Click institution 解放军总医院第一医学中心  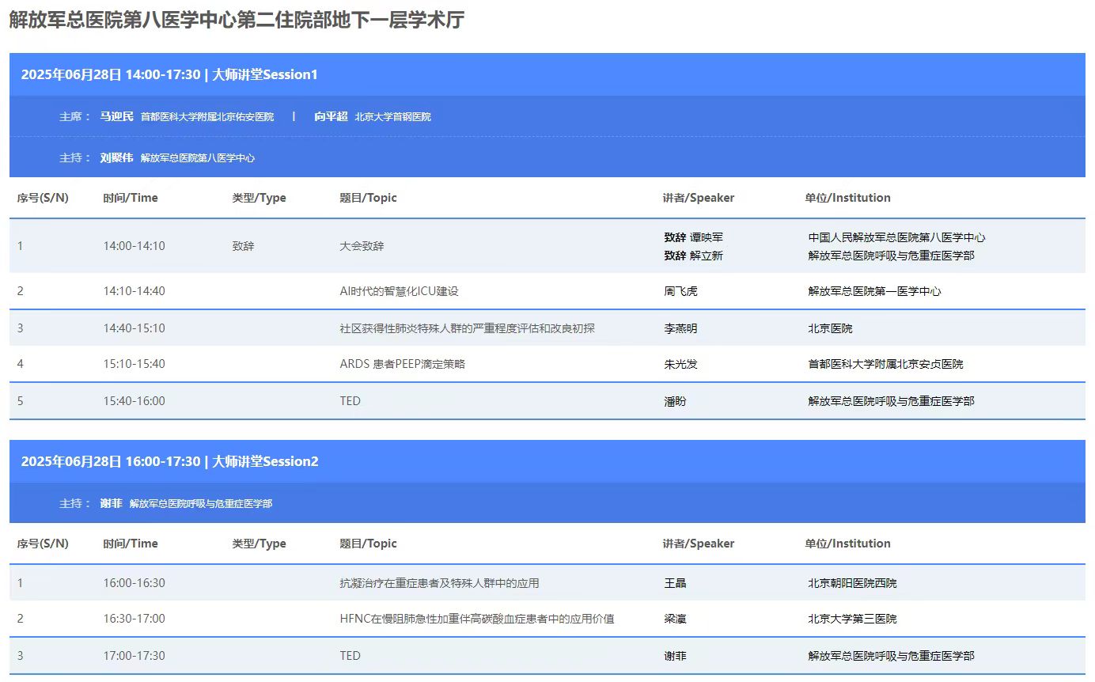coord(874,291)
